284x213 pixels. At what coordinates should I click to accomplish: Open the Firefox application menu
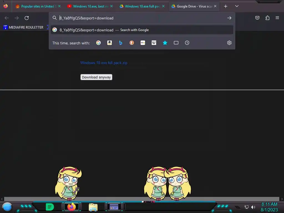(x=277, y=18)
